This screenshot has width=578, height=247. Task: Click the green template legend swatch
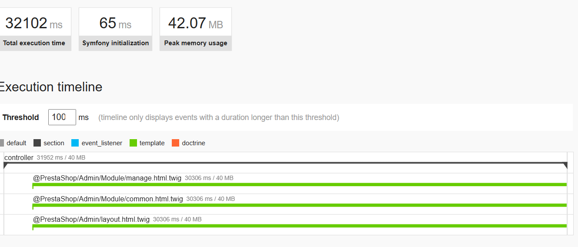click(x=133, y=143)
